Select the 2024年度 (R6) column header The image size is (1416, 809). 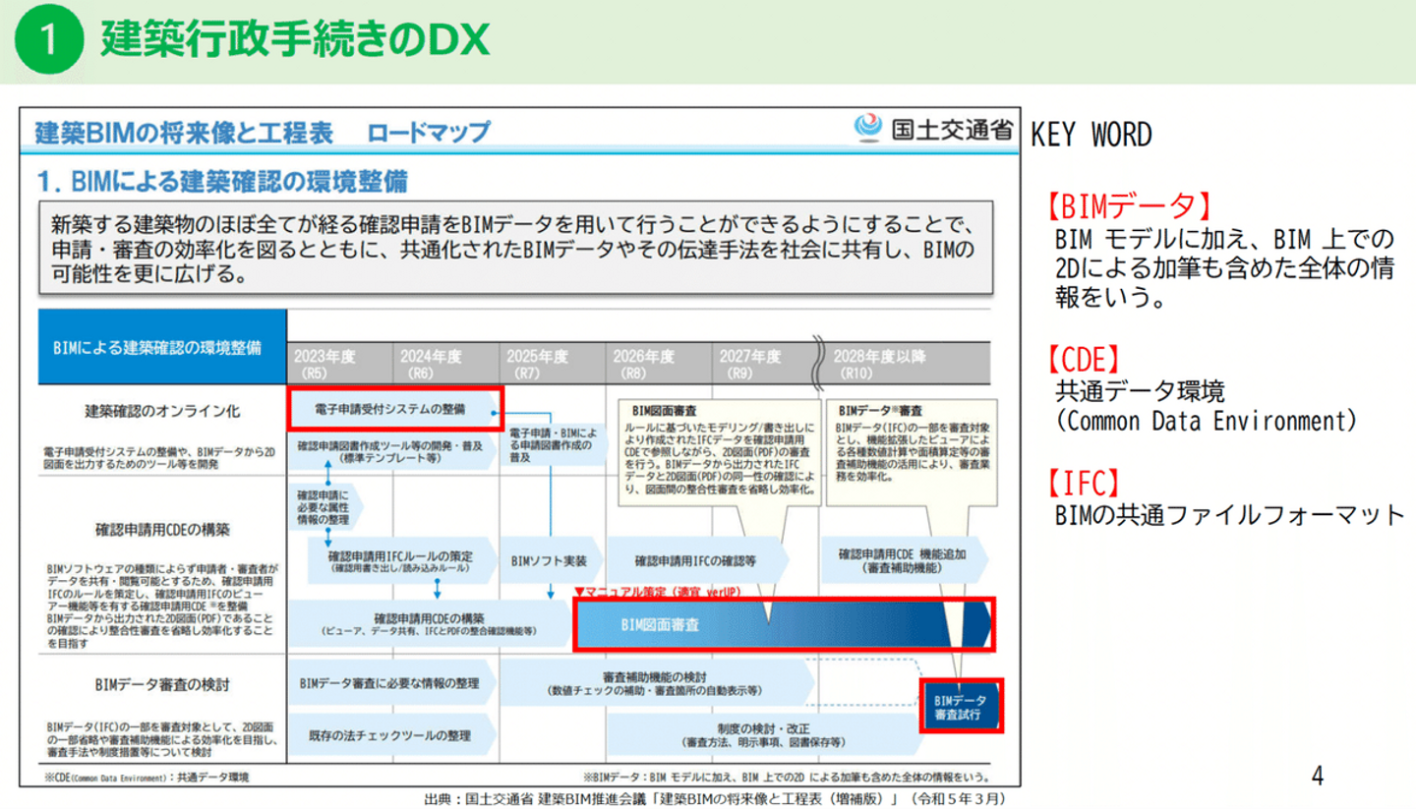tap(446, 365)
